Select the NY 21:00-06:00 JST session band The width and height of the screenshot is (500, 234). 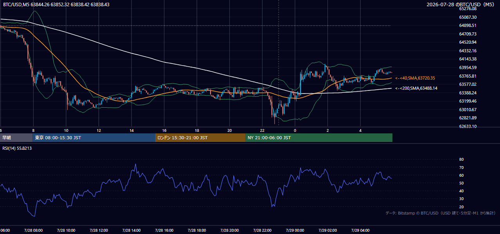click(319, 138)
